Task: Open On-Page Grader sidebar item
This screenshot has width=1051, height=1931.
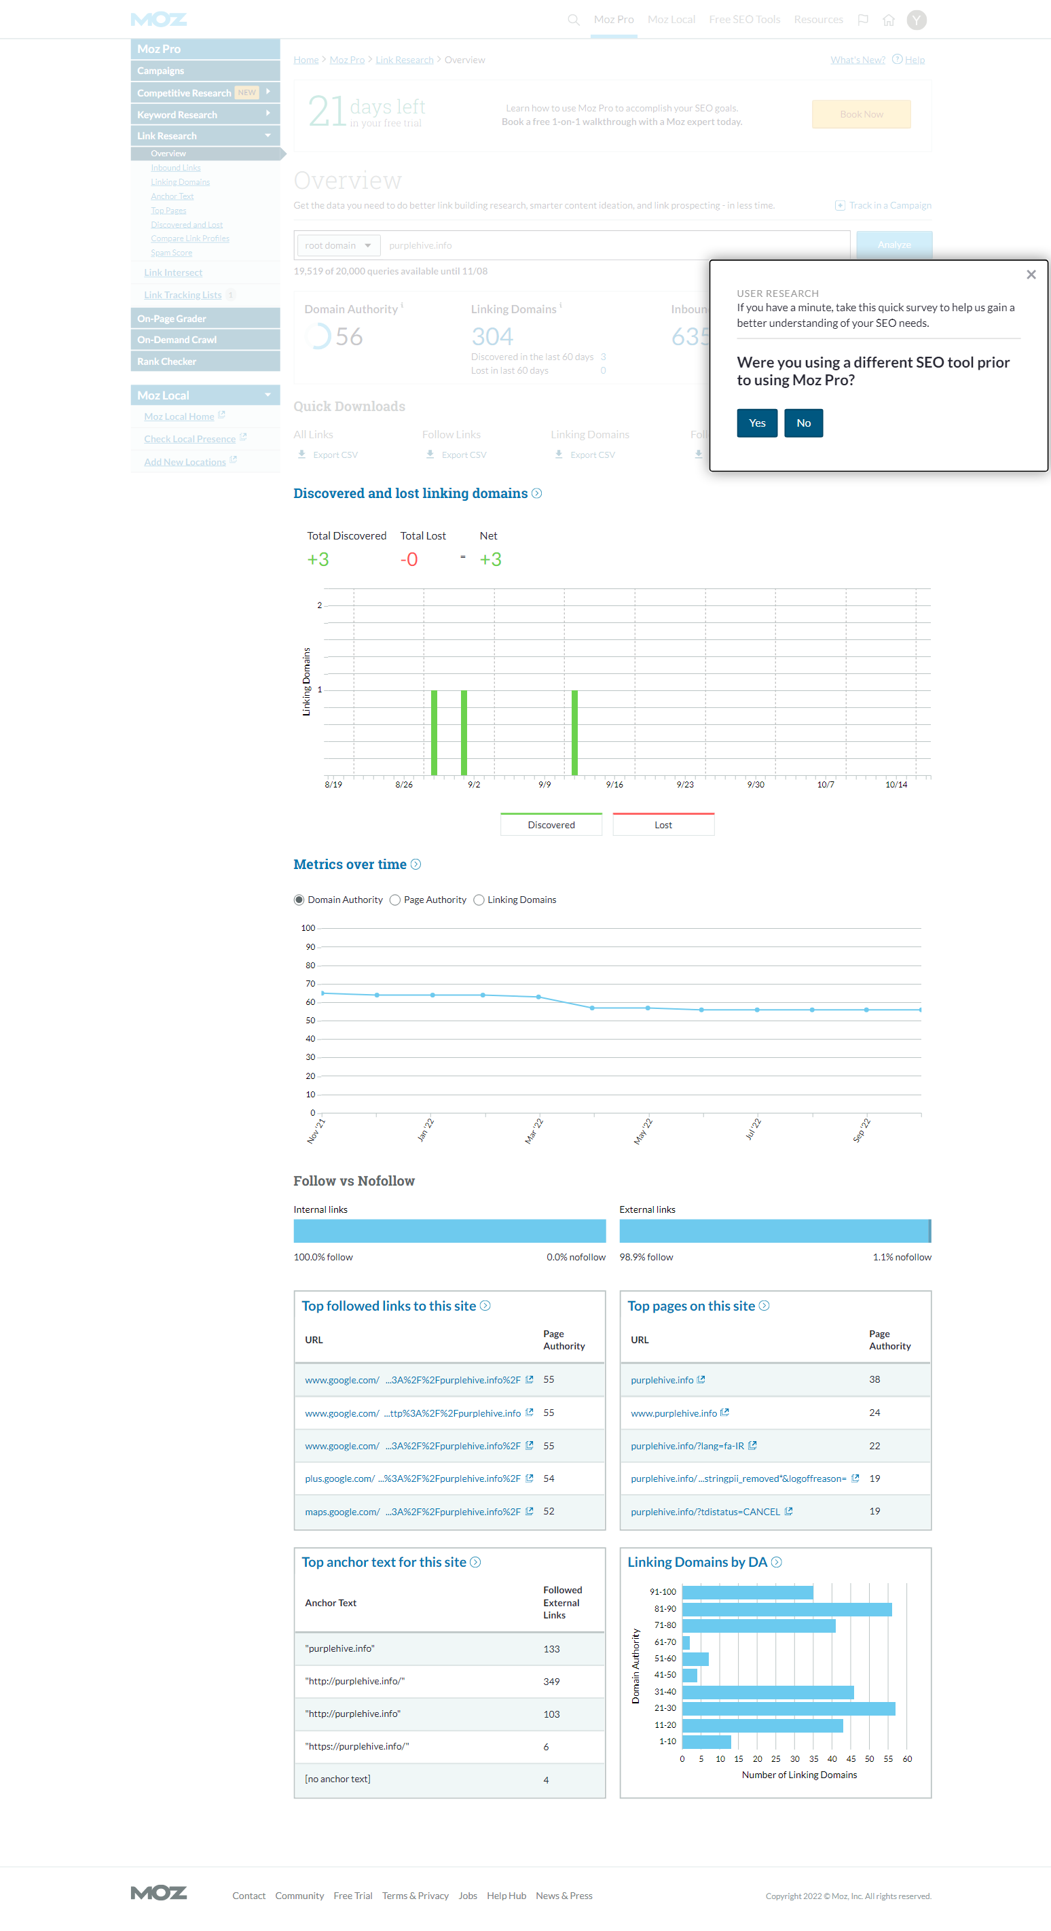Action: [x=205, y=319]
